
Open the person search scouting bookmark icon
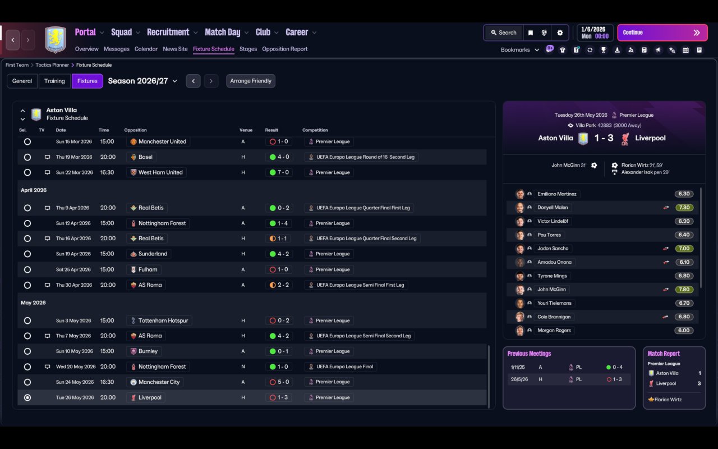tap(631, 50)
